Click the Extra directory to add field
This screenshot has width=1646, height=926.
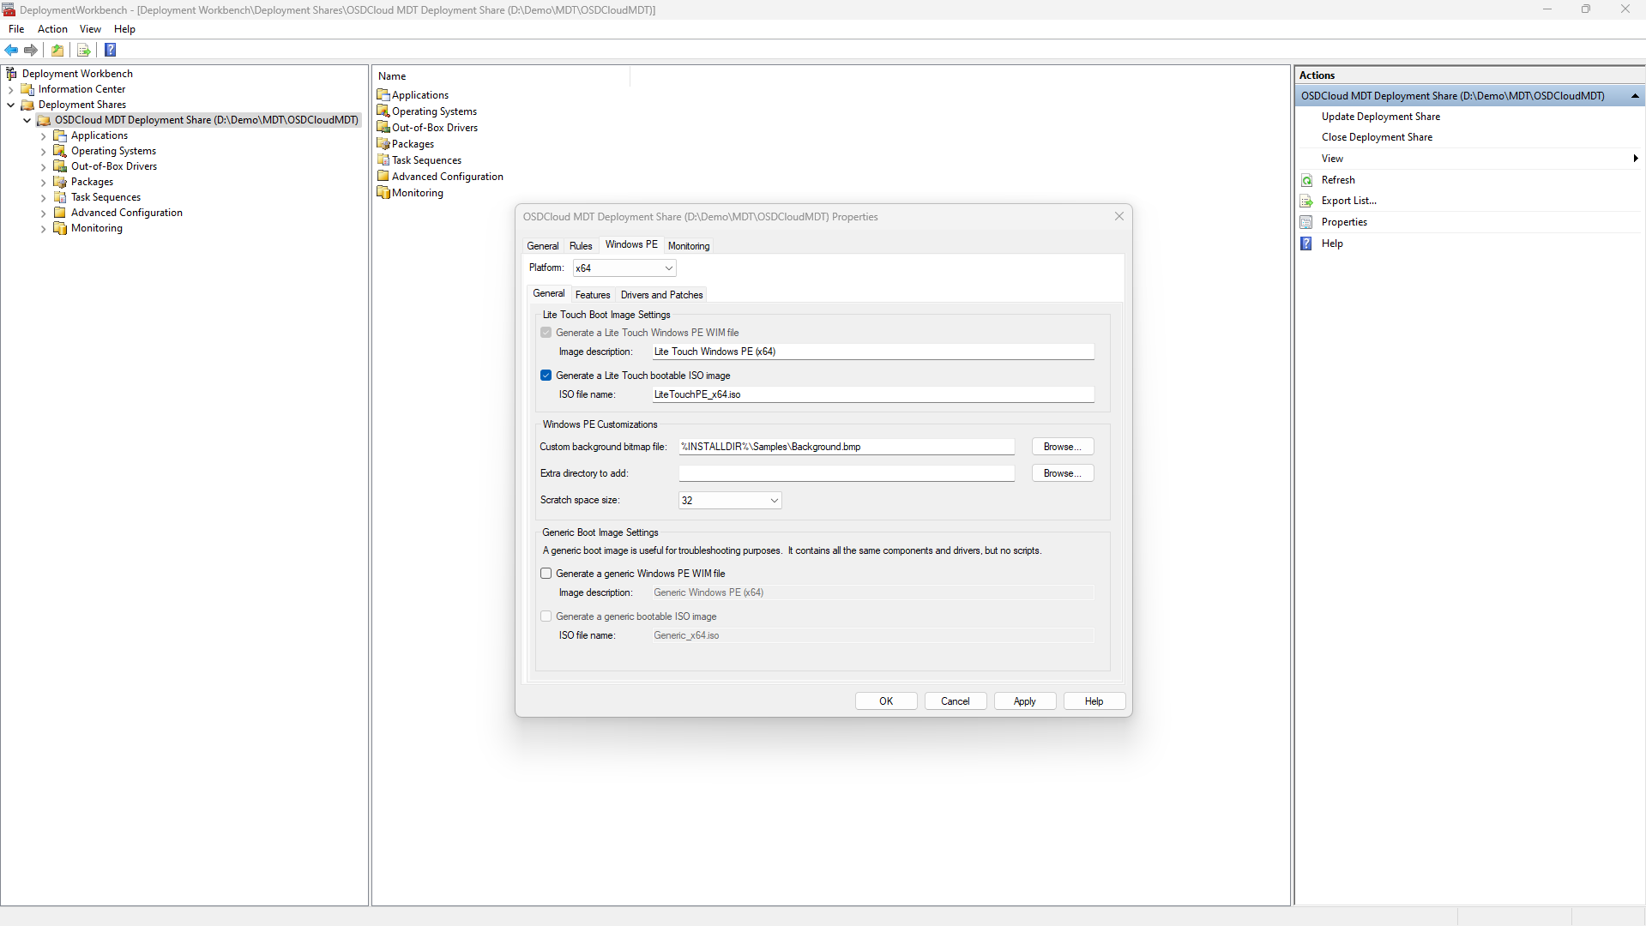(846, 473)
